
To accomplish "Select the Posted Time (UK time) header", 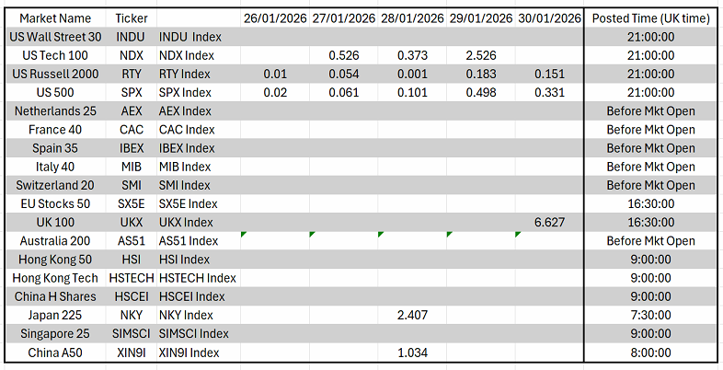I will [x=650, y=18].
